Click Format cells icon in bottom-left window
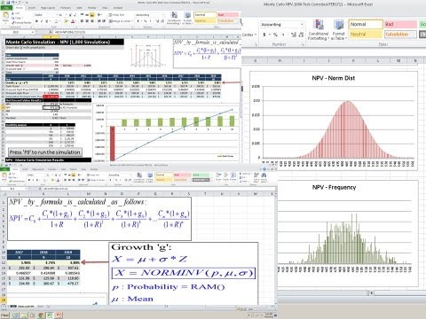The width and height of the screenshot is (426, 319). pos(233,176)
